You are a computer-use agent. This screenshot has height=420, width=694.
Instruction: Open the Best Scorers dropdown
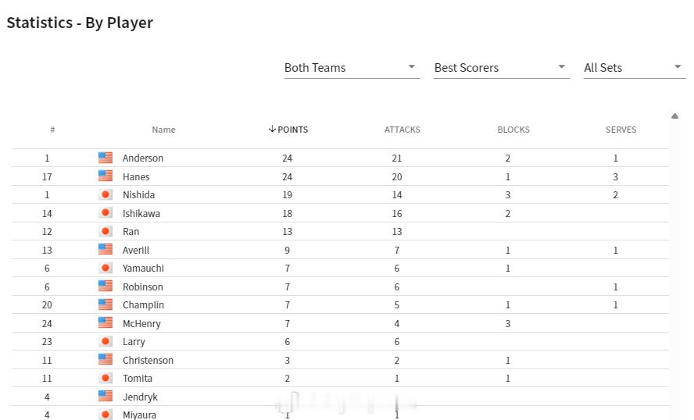[x=502, y=68]
